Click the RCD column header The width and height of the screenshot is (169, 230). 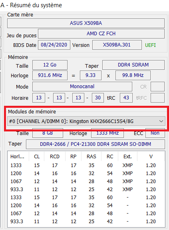(x=55, y=157)
